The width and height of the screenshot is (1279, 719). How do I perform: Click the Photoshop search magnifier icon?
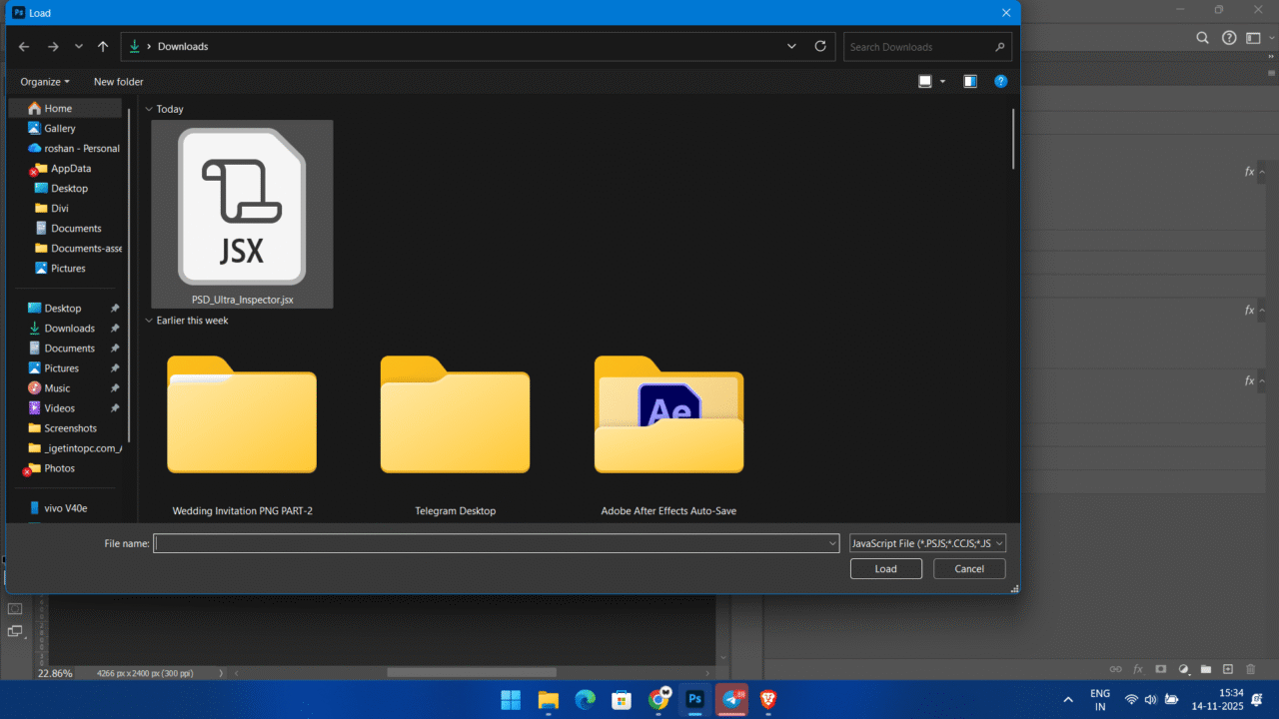[1203, 38]
